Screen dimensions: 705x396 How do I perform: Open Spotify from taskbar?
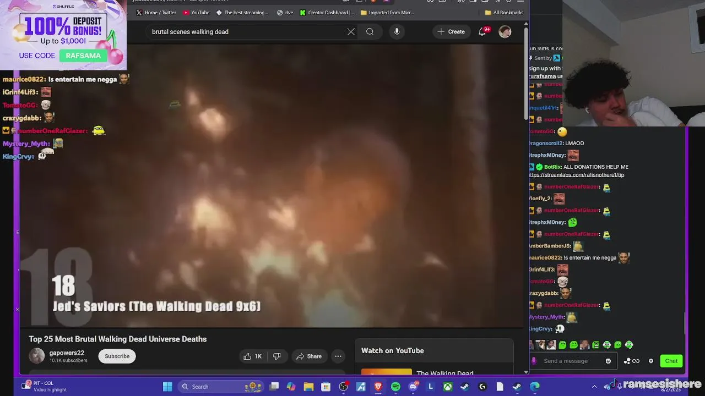(395, 387)
